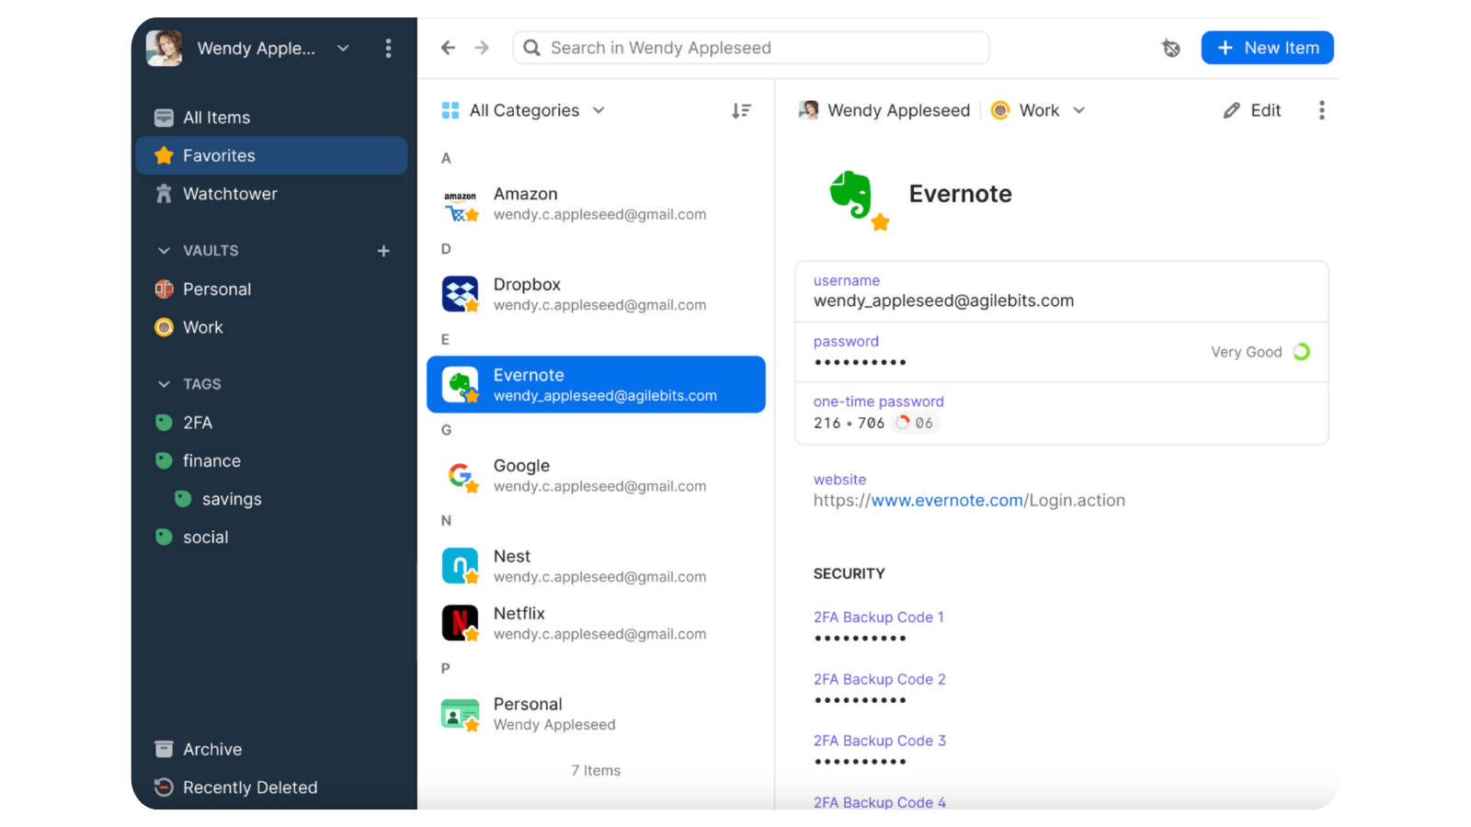The image size is (1471, 827).
Task: Open the Personal vault
Action: click(x=271, y=289)
